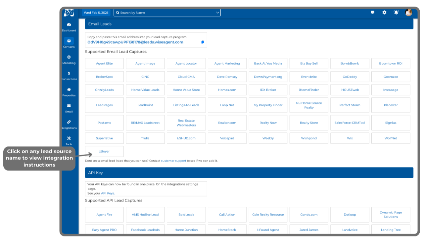The image size is (427, 250).
Task: Select the Agent Elite lead source
Action: click(x=105, y=63)
